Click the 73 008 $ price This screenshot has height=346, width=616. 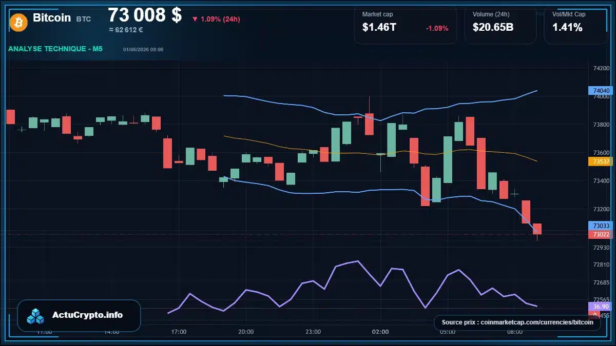pos(145,15)
